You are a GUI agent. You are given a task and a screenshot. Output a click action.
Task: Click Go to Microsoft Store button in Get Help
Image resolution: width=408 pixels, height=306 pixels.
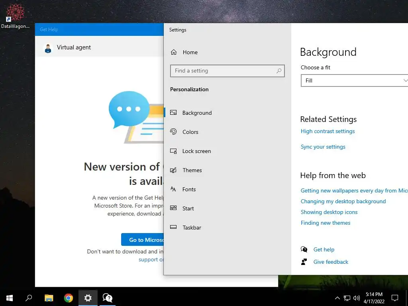(142, 239)
